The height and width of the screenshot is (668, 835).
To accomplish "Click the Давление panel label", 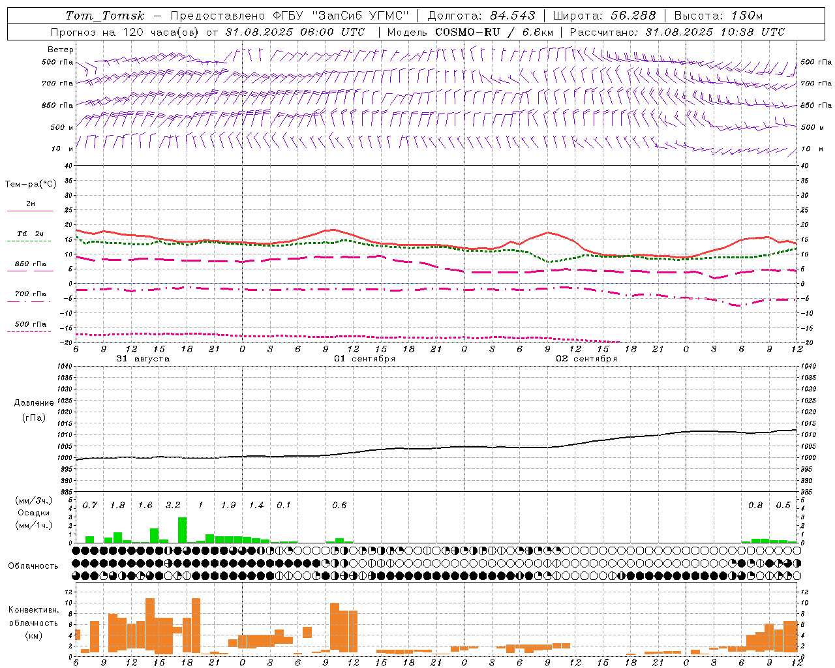I will pos(34,403).
